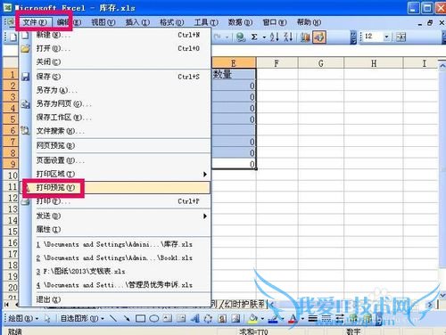Insert a text box with drawing toolbar
Image resolution: width=446 pixels, height=335 pixels.
(x=167, y=319)
